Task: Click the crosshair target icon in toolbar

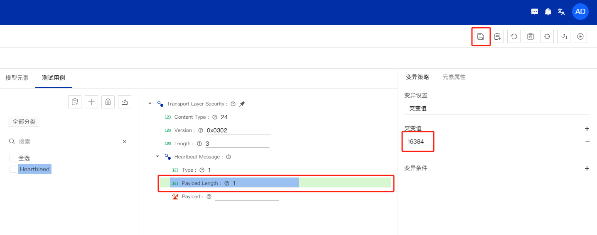Action: [547, 36]
